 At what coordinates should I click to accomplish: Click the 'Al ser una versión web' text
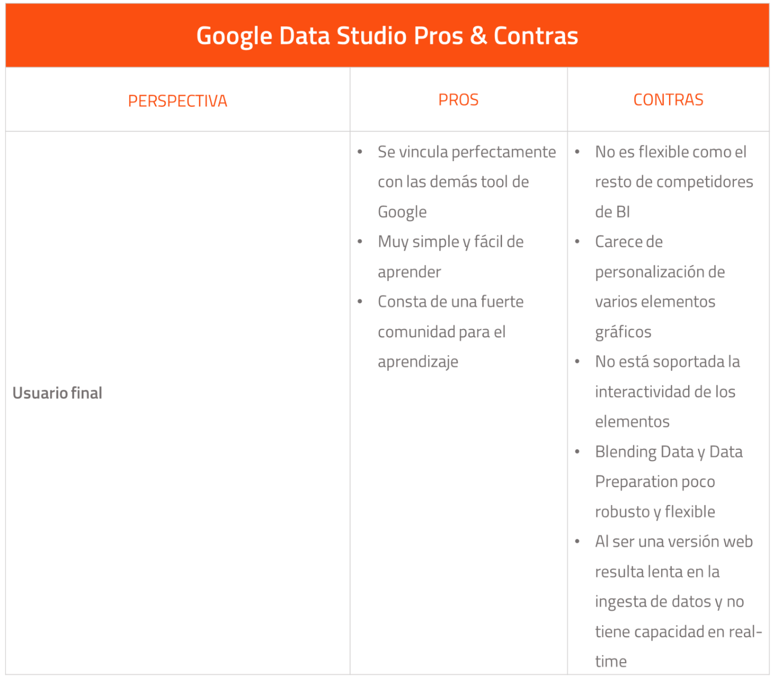tap(673, 541)
